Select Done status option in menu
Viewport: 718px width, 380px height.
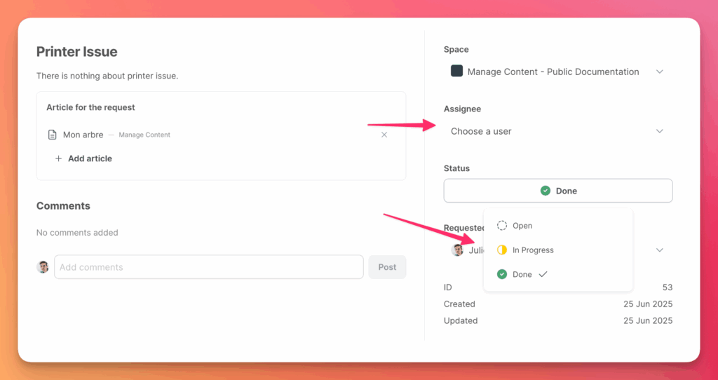pos(522,275)
